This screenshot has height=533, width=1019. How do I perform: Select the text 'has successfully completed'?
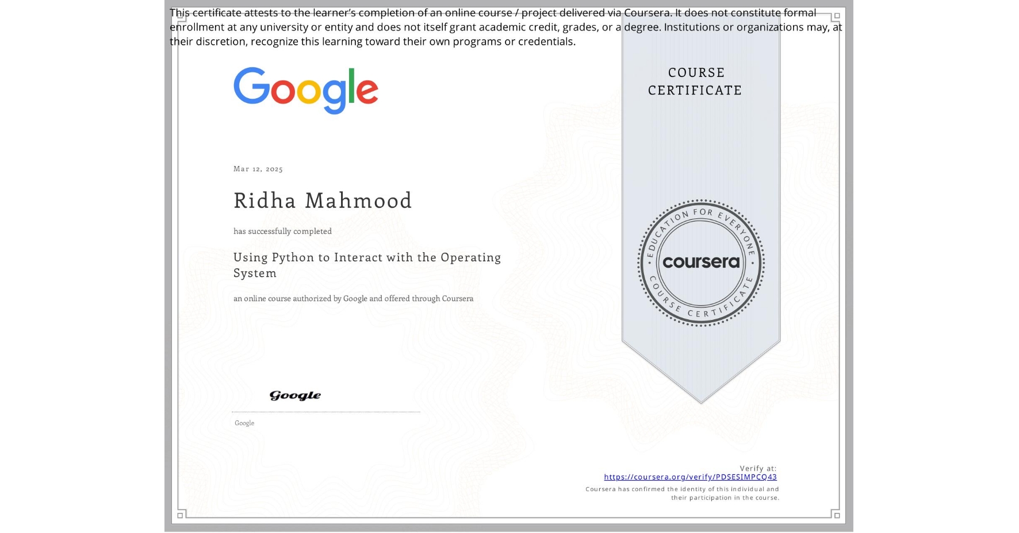[x=282, y=231]
